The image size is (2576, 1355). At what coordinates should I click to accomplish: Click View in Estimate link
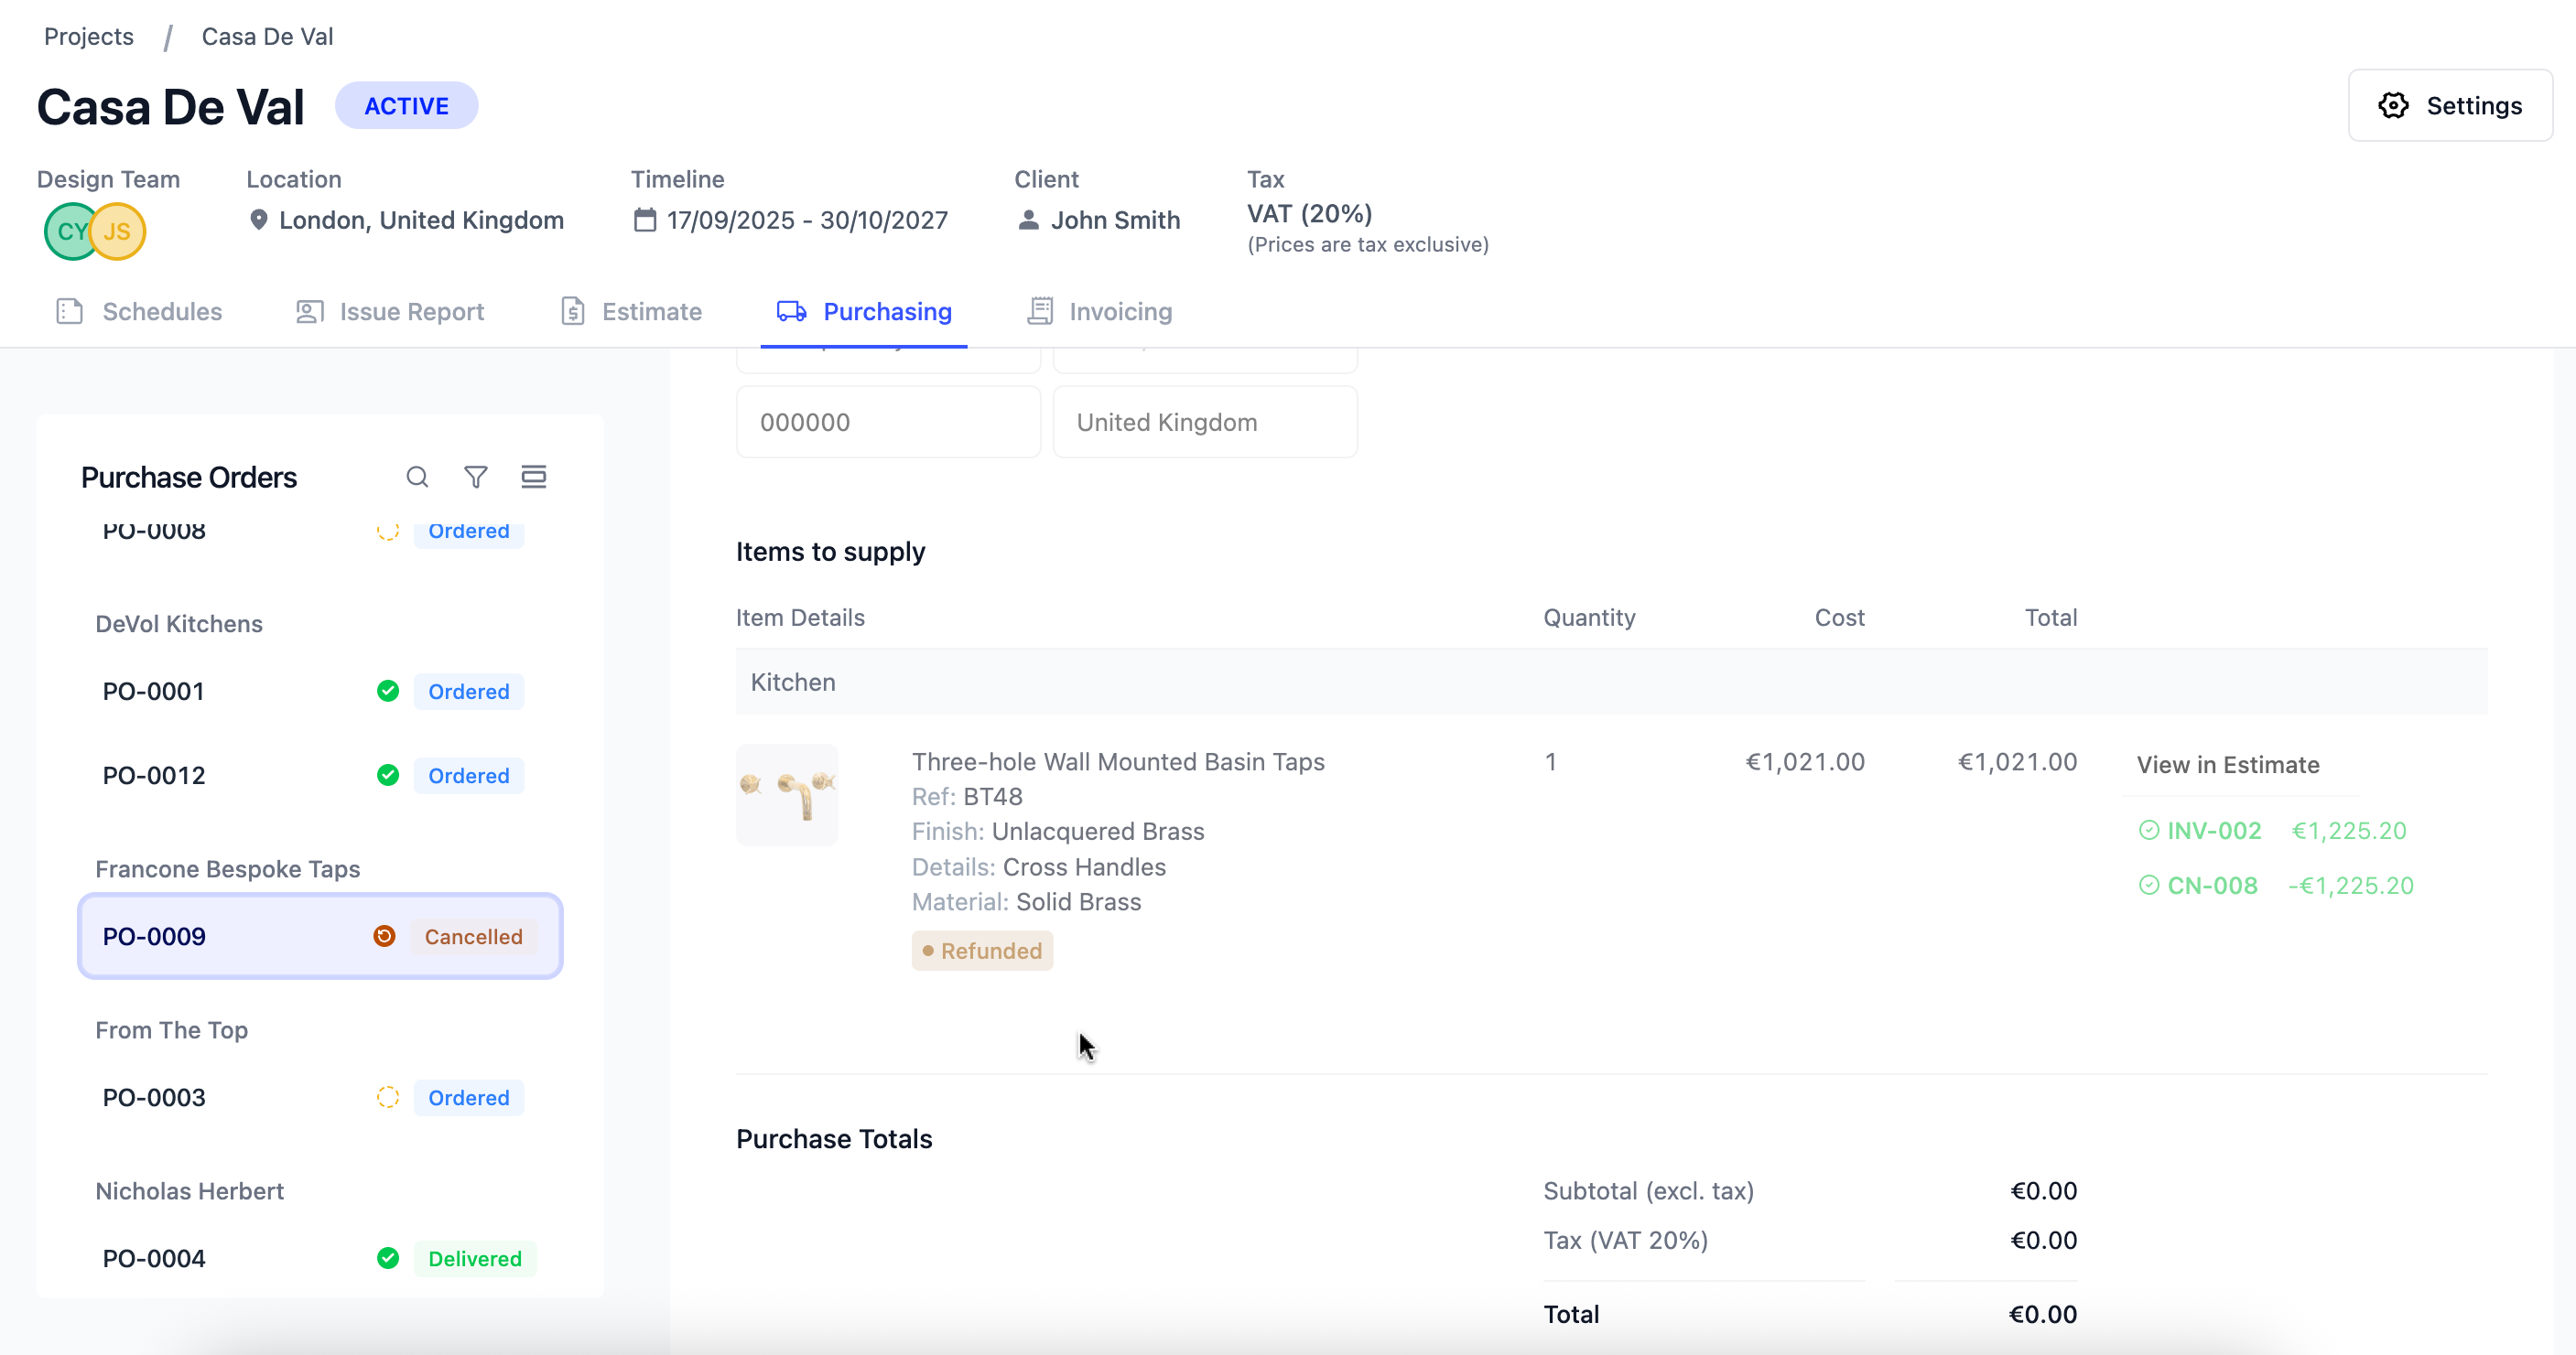tap(2228, 766)
